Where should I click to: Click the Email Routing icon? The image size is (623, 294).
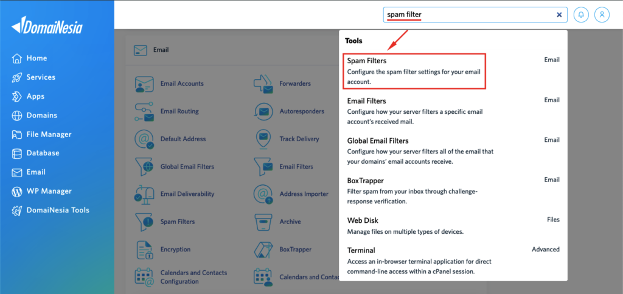144,111
